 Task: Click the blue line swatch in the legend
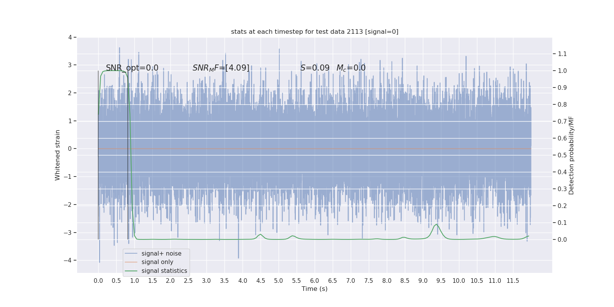pyautogui.click(x=131, y=254)
